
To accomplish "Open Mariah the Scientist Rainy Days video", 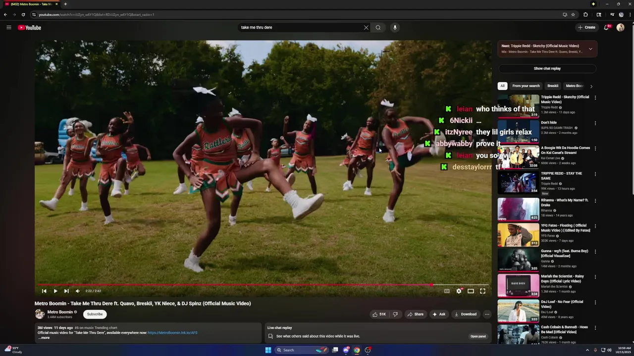I will coord(518,285).
